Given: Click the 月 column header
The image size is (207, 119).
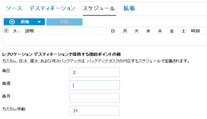Looking at the screenshot, I should click(x=125, y=31).
